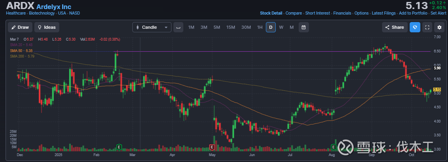Open the Financials tab
This screenshot has width=448, height=162.
pyautogui.click(x=342, y=13)
